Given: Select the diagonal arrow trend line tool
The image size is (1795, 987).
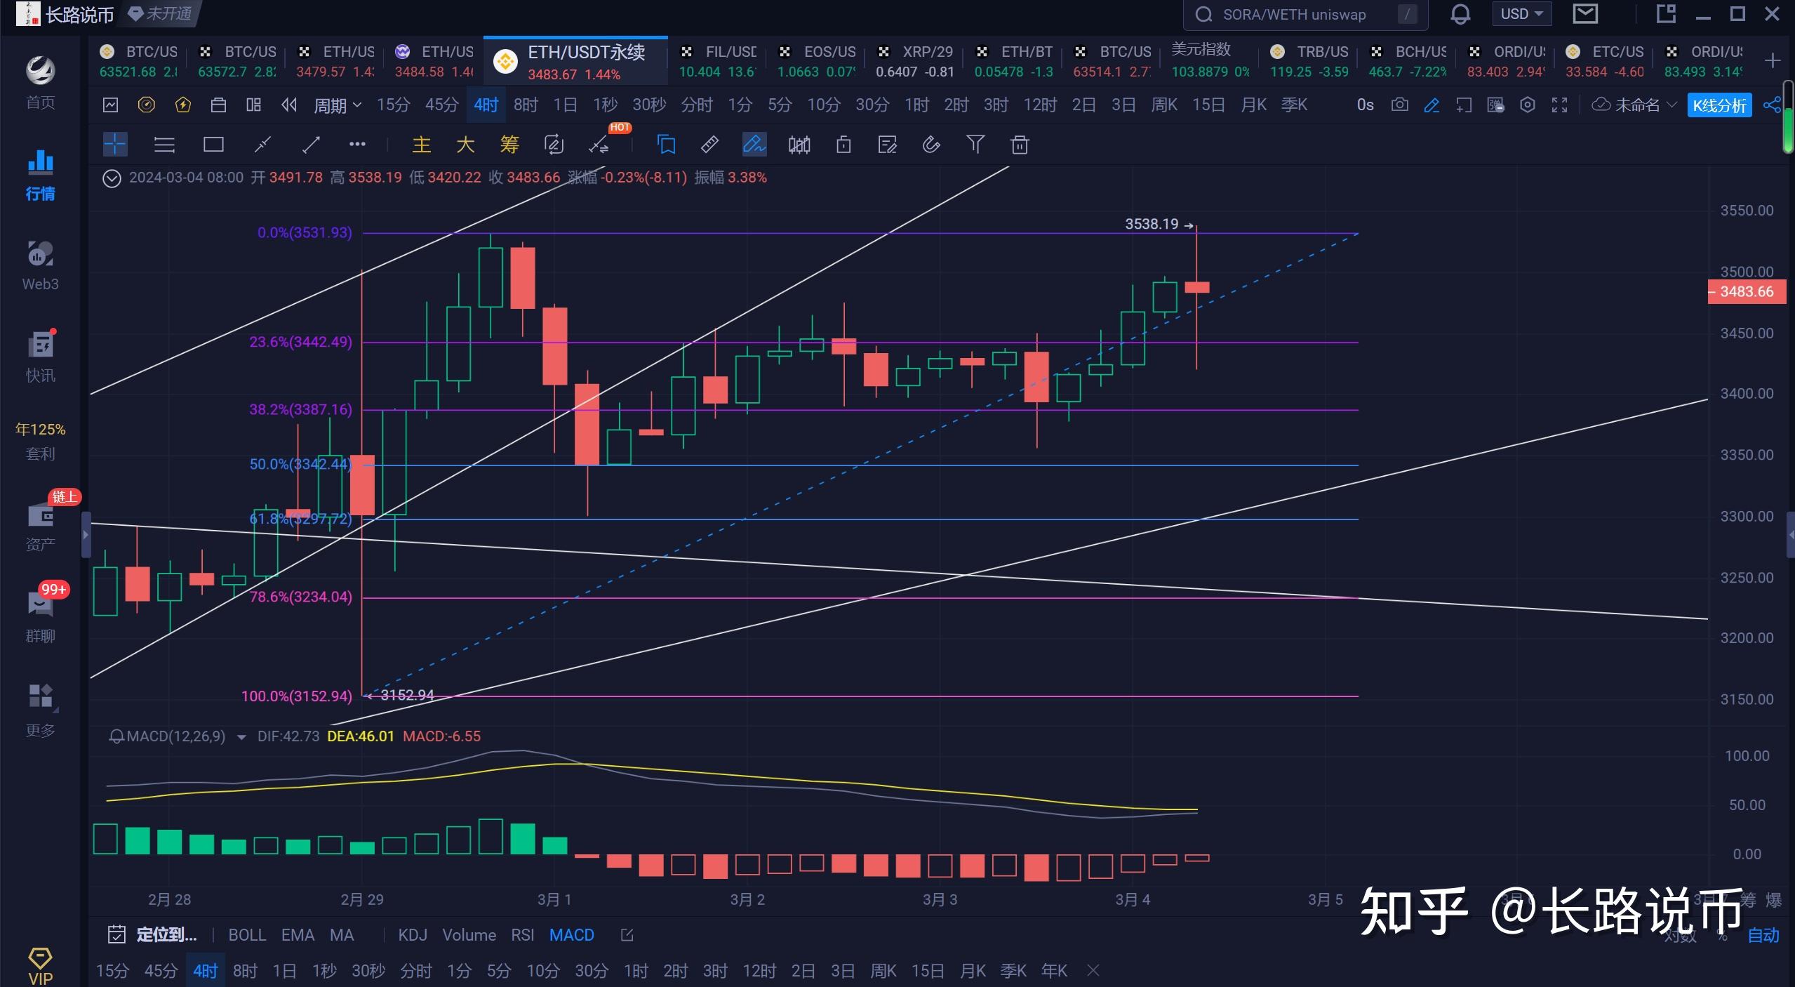Looking at the screenshot, I should click(311, 145).
